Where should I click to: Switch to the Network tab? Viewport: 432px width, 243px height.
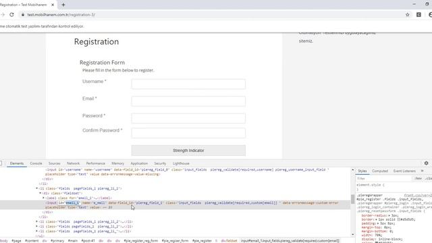point(73,163)
